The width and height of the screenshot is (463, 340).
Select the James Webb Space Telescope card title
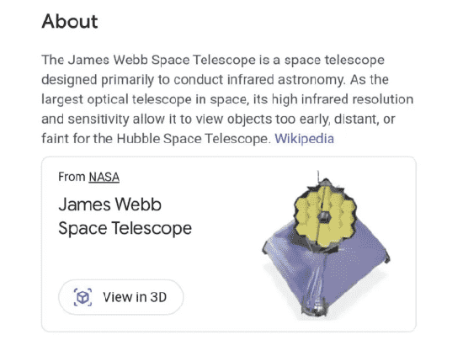pyautogui.click(x=125, y=216)
